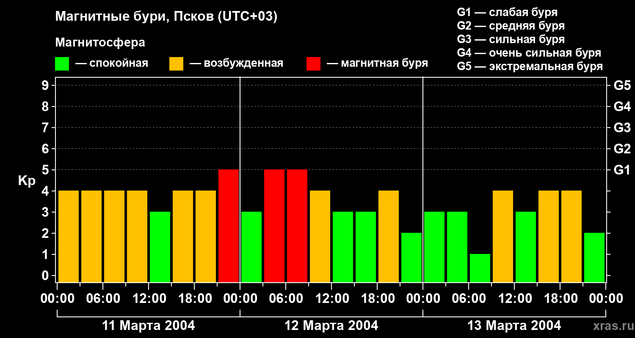Viewport: 635px width, 338px height.
Task: Click the green bar for 00:00–03:00 on 12 Марта
Action: (251, 247)
